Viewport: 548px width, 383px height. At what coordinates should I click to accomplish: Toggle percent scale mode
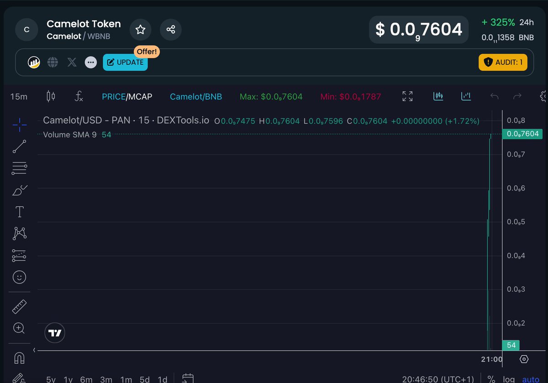coord(491,379)
